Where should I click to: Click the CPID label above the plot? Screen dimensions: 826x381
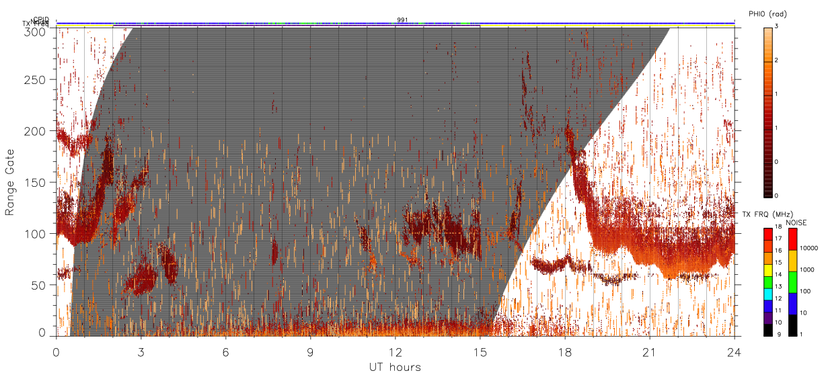tap(41, 19)
